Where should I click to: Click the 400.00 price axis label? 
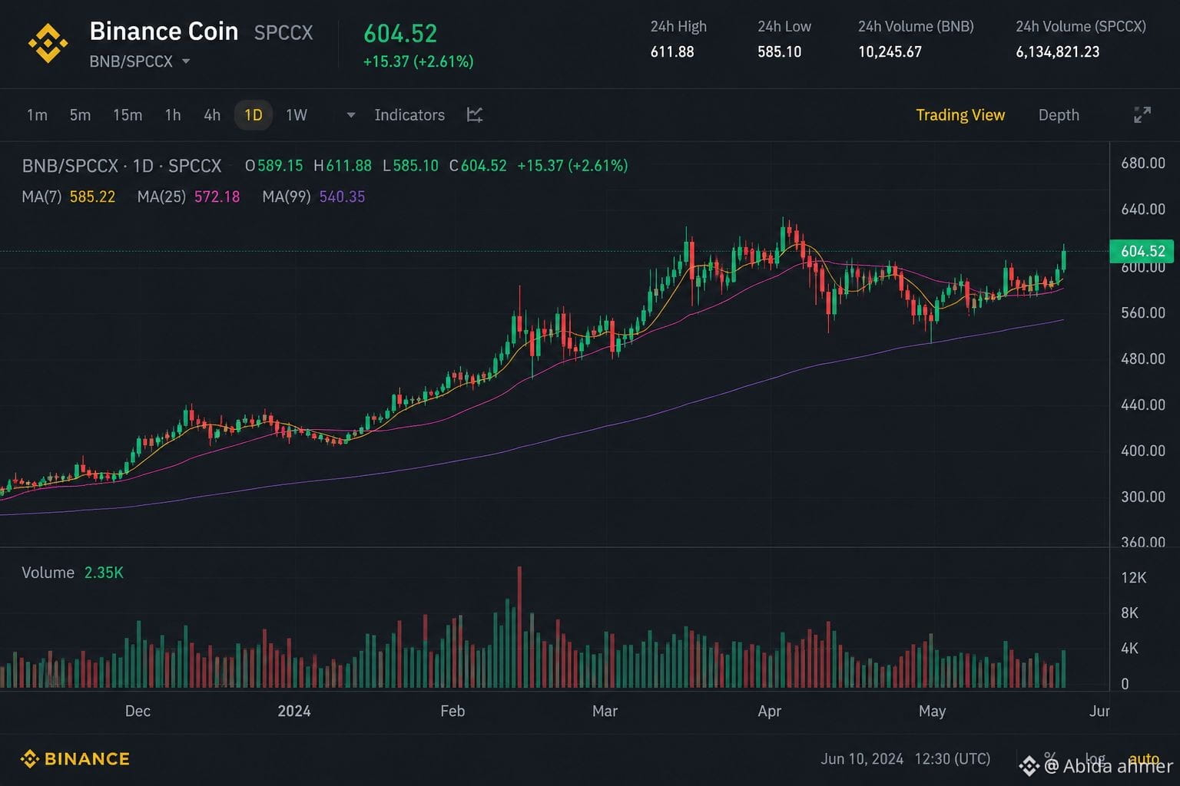[1143, 451]
